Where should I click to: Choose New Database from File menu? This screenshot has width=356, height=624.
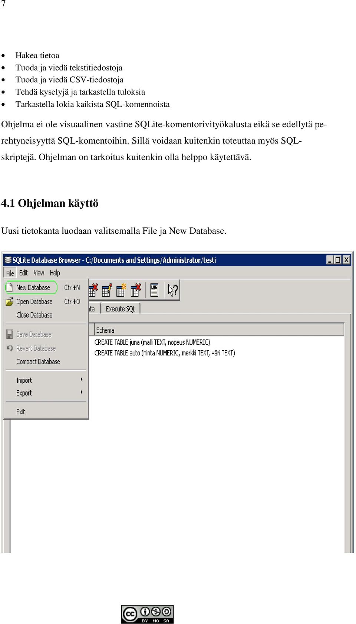coord(46,288)
